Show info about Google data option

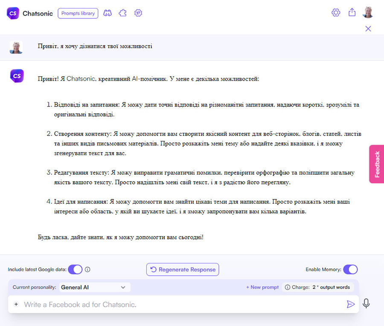pyautogui.click(x=87, y=269)
